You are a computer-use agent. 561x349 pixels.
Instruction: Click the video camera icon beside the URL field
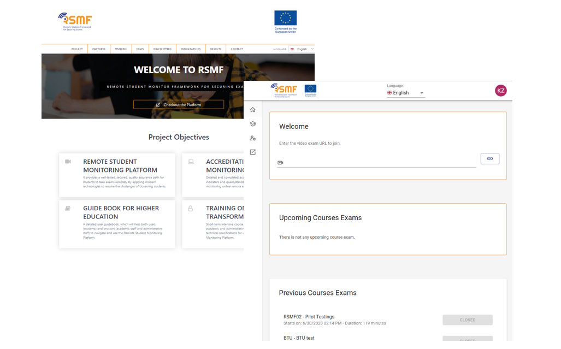280,162
